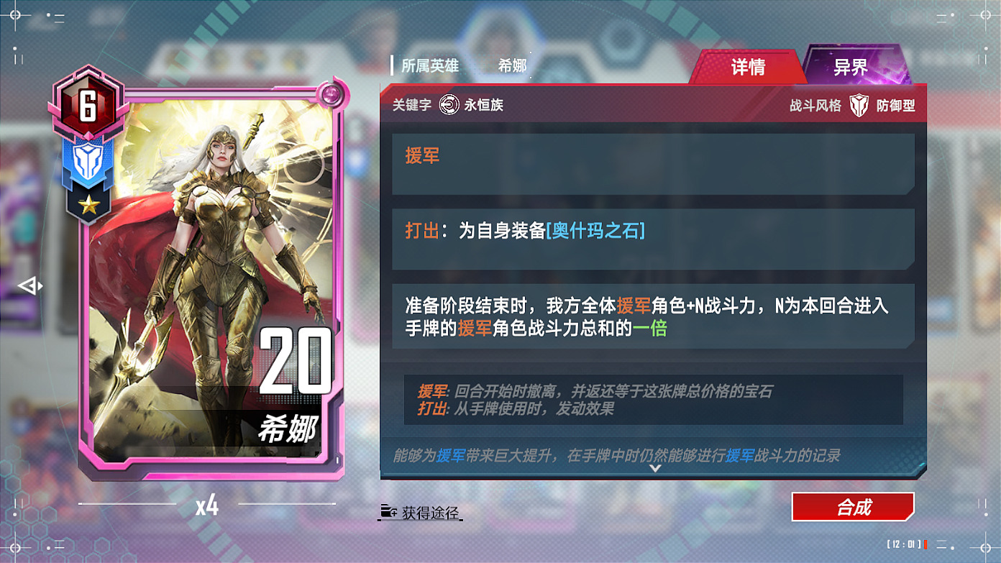This screenshot has width=1001, height=563.
Task: Open the 获得途径 link
Action: [x=430, y=513]
